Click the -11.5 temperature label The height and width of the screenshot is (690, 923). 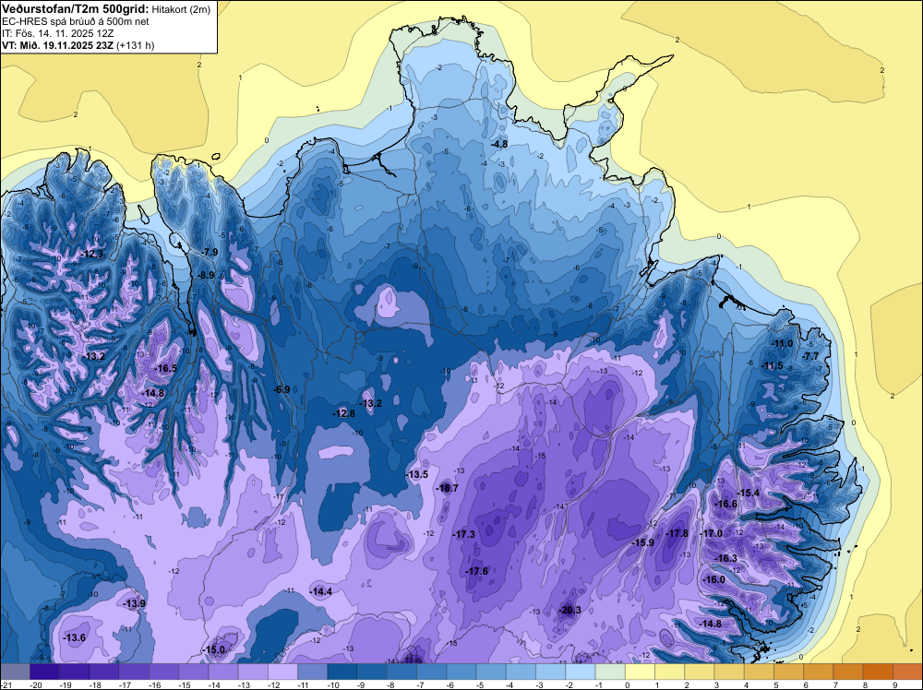[772, 365]
